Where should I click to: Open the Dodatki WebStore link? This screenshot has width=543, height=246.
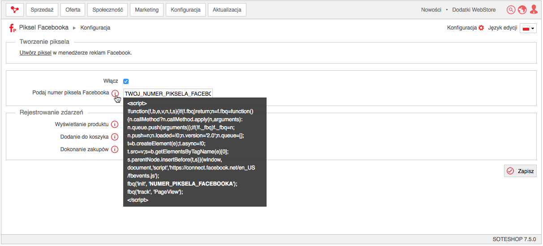(474, 10)
